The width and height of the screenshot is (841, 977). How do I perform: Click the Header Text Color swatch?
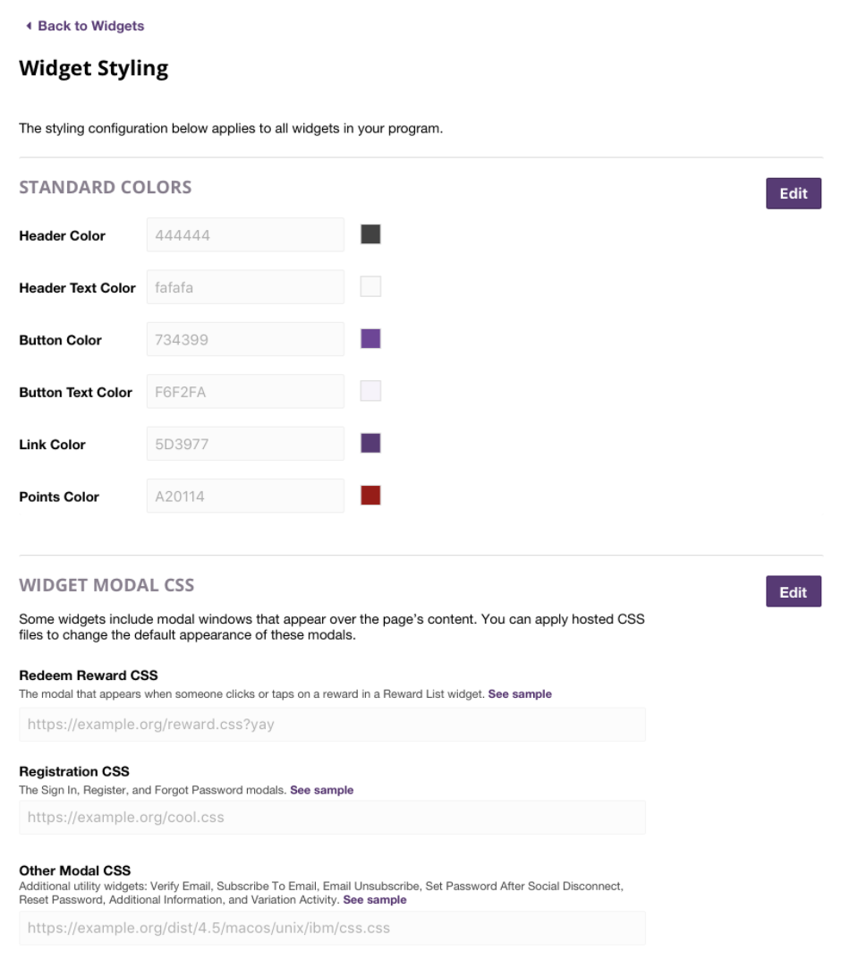370,286
